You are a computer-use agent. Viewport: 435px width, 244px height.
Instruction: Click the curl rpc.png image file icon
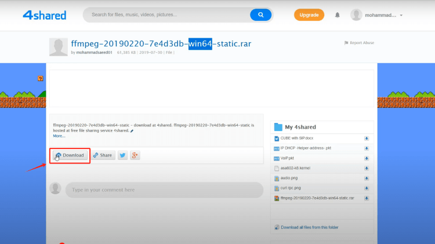tap(277, 188)
